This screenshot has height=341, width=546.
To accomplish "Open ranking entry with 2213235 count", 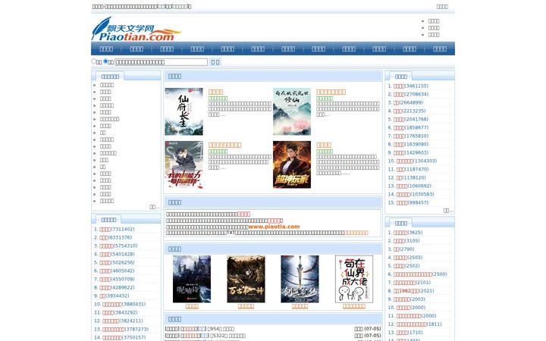I will click(397, 111).
